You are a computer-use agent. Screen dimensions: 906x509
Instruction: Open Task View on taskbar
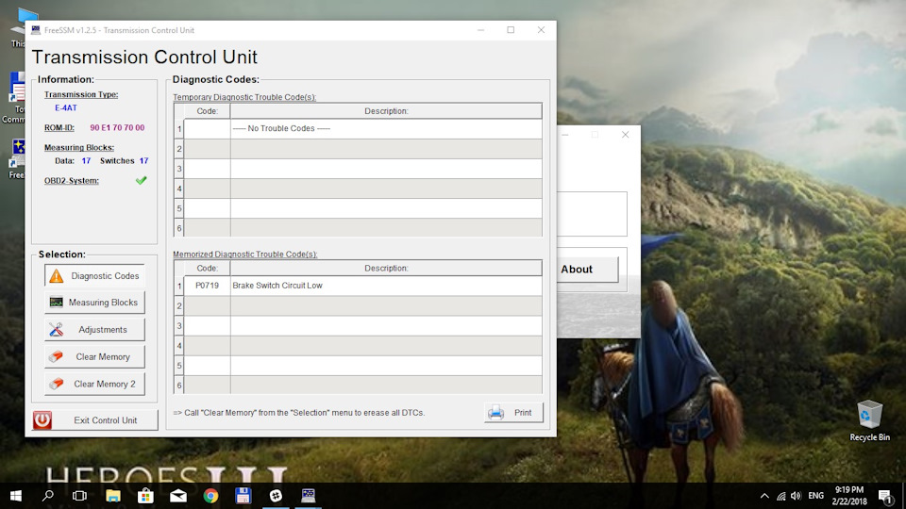click(x=79, y=496)
